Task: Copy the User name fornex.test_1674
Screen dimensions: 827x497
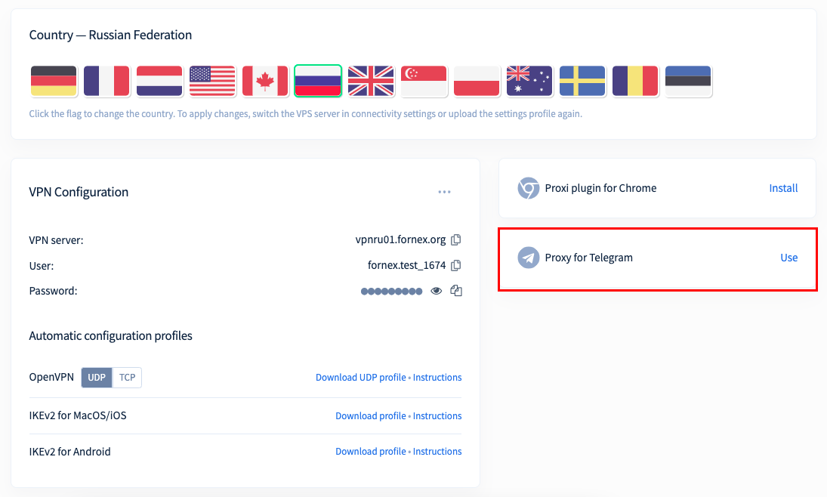Action: click(456, 265)
